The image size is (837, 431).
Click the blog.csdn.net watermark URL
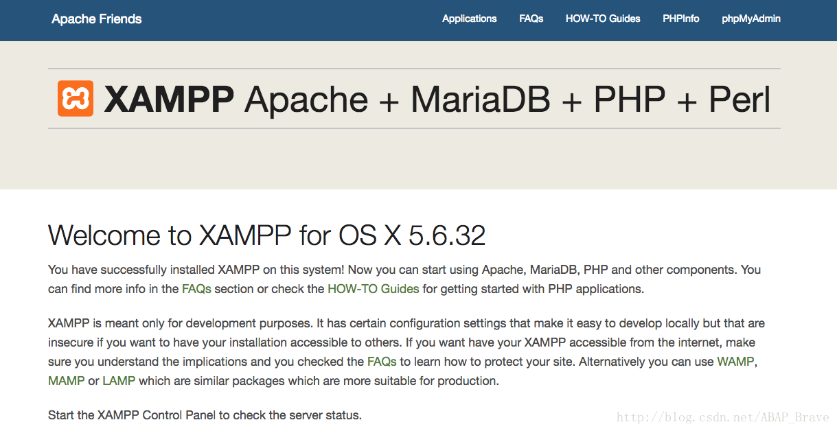coord(722,417)
